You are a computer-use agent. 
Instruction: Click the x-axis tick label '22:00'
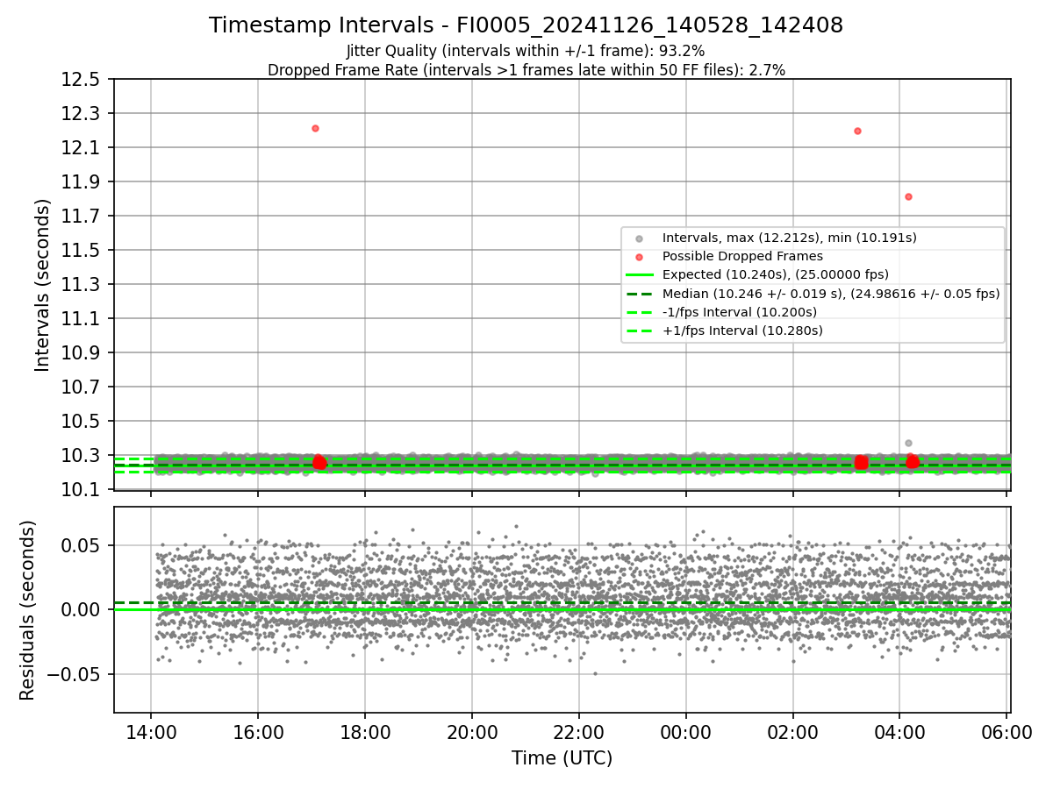(579, 731)
